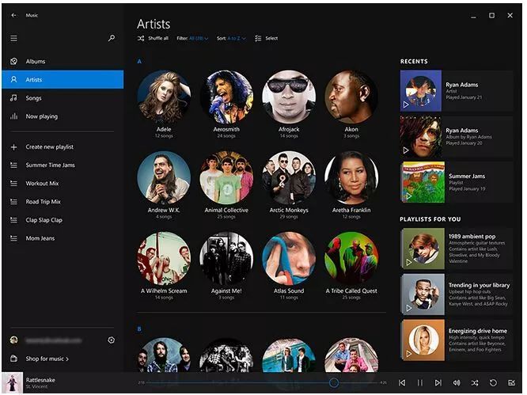The height and width of the screenshot is (395, 527).
Task: Toggle shuffle playback
Action: [475, 383]
